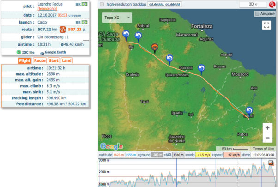Click the Brazil flag next to launch

click(84, 22)
